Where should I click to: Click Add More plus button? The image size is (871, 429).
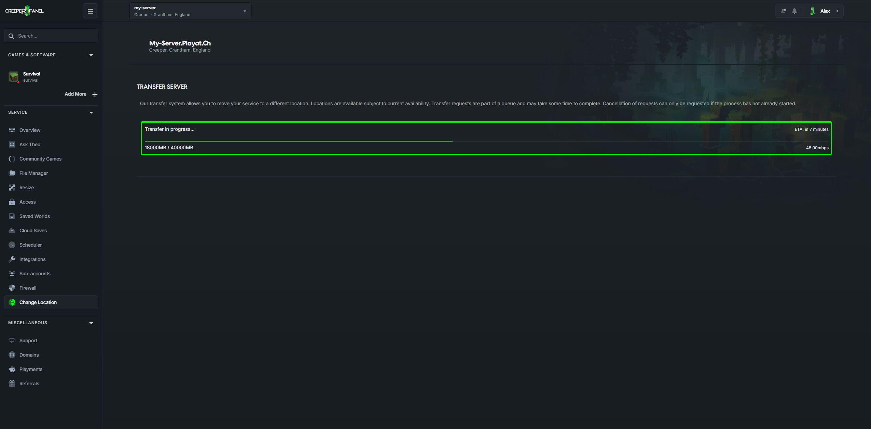(95, 94)
